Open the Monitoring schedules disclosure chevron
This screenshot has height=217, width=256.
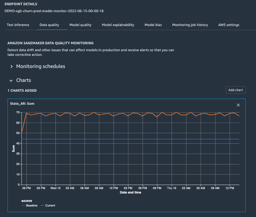point(11,66)
